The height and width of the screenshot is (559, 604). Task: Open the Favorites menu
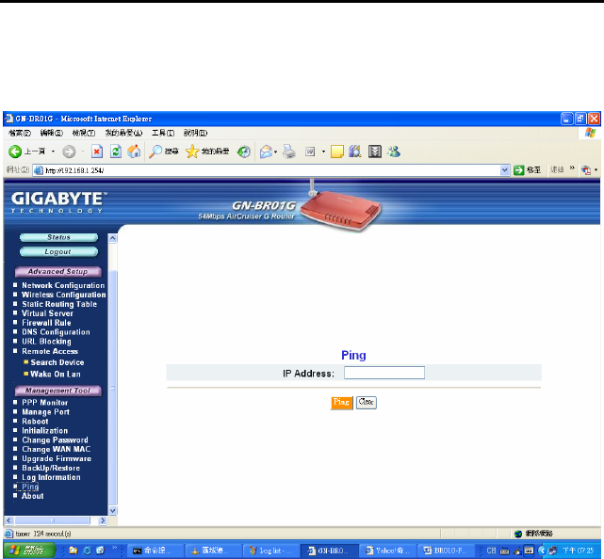124,133
